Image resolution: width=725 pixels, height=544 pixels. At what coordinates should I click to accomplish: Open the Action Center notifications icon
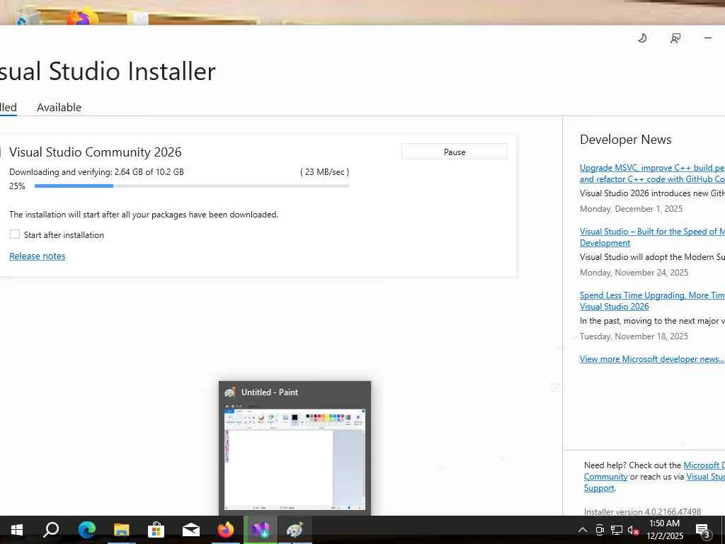click(703, 531)
